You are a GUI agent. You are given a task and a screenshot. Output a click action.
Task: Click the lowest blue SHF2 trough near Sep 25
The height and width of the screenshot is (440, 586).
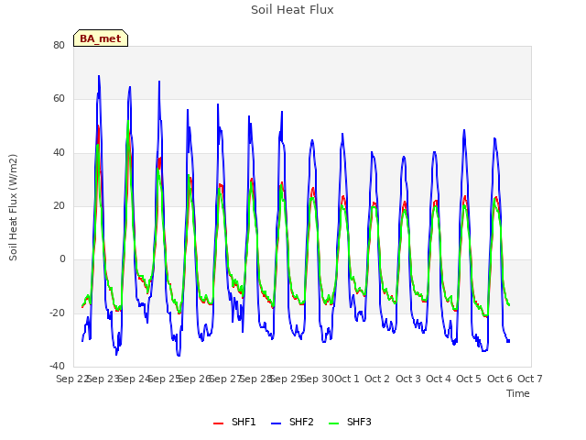point(179,356)
